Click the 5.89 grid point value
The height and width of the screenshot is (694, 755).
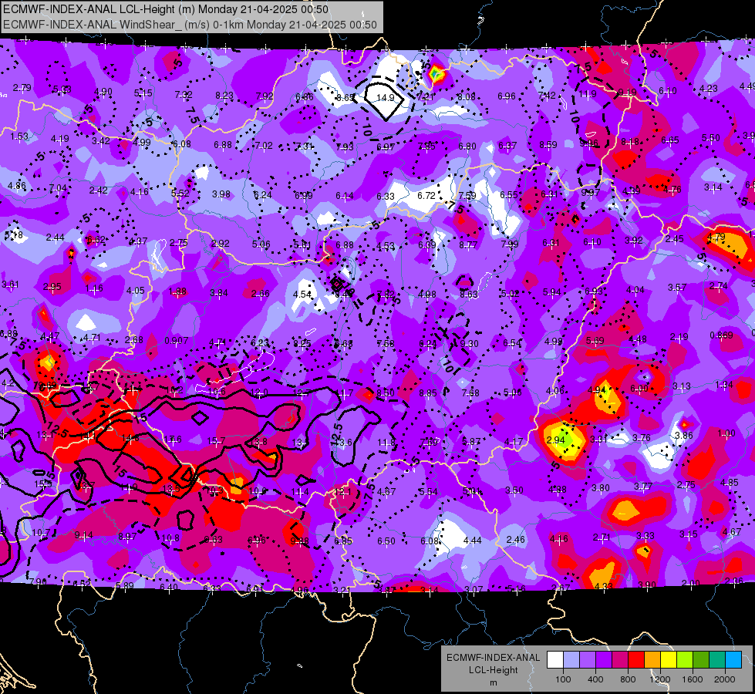click(125, 585)
